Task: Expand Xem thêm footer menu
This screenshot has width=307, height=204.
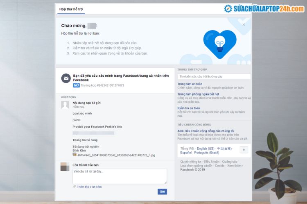Action: (x=235, y=166)
